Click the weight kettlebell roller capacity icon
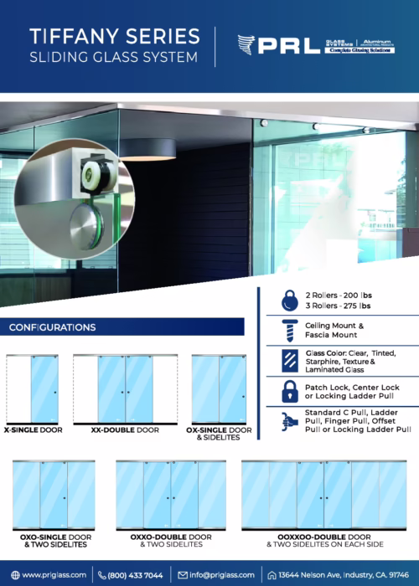The height and width of the screenshot is (586, 419). point(290,301)
